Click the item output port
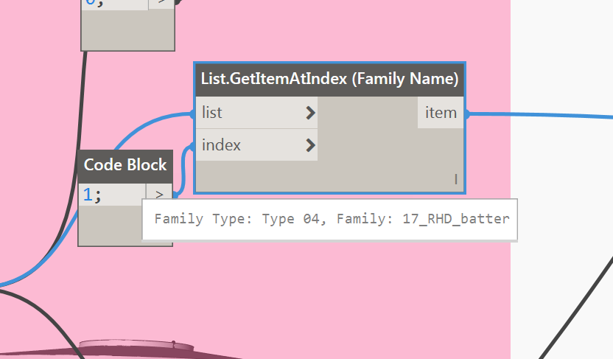This screenshot has height=359, width=613. (441, 113)
